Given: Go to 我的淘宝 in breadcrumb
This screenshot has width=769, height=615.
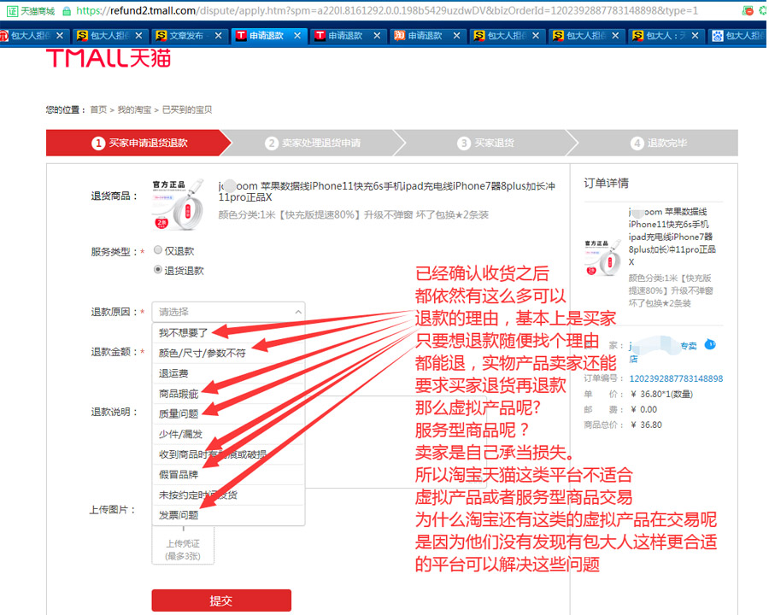Looking at the screenshot, I should click(134, 110).
